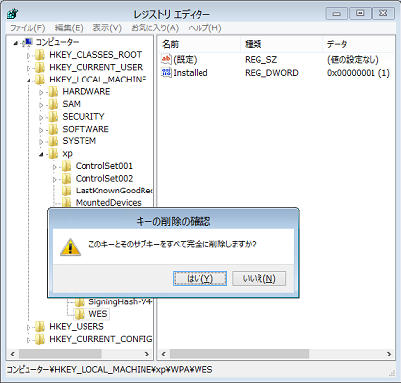Click the SOFTWARE folder icon
401x383 pixels.
(x=53, y=129)
